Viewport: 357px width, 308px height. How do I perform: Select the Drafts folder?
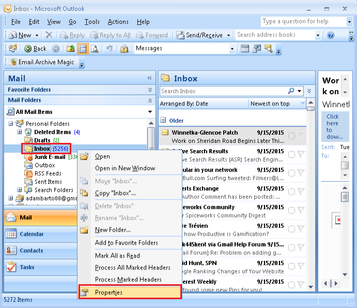(42, 140)
